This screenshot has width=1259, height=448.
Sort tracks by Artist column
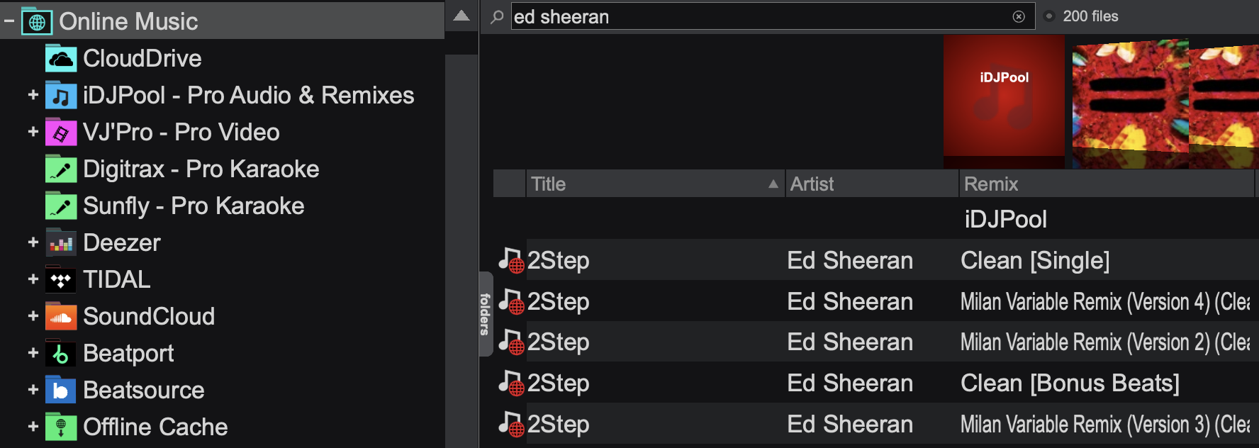coord(871,184)
